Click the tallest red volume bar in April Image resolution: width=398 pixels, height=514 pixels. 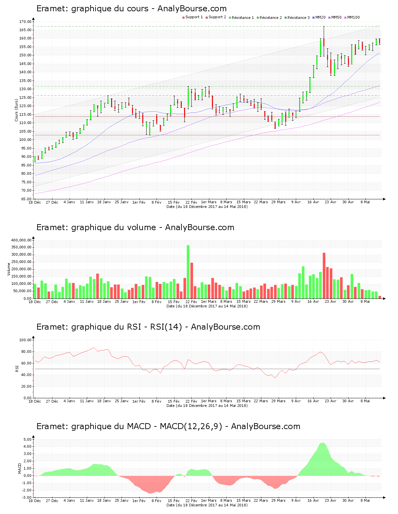[324, 276]
